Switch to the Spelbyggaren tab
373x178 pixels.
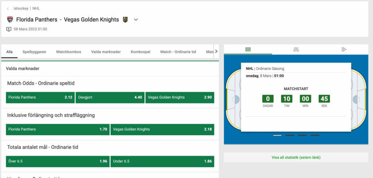35,52
